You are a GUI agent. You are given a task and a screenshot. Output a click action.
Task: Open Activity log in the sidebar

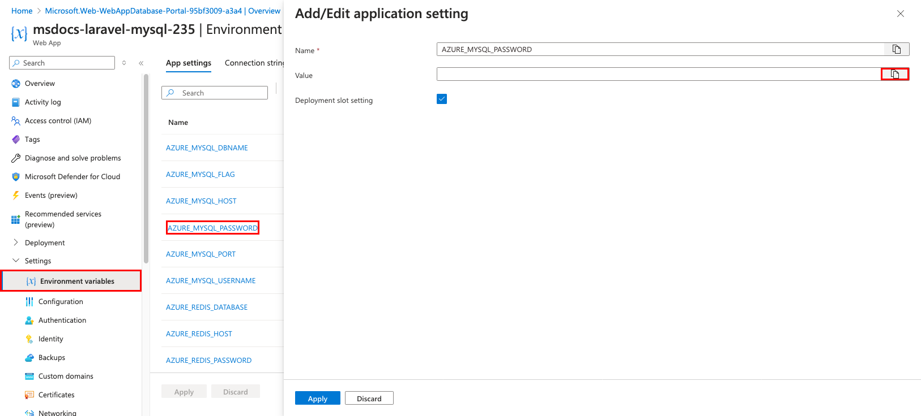pyautogui.click(x=42, y=102)
